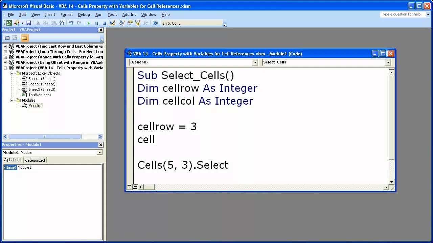Click the blue Help question mark icon
Viewport: 433px width, 243px height.
(x=155, y=23)
